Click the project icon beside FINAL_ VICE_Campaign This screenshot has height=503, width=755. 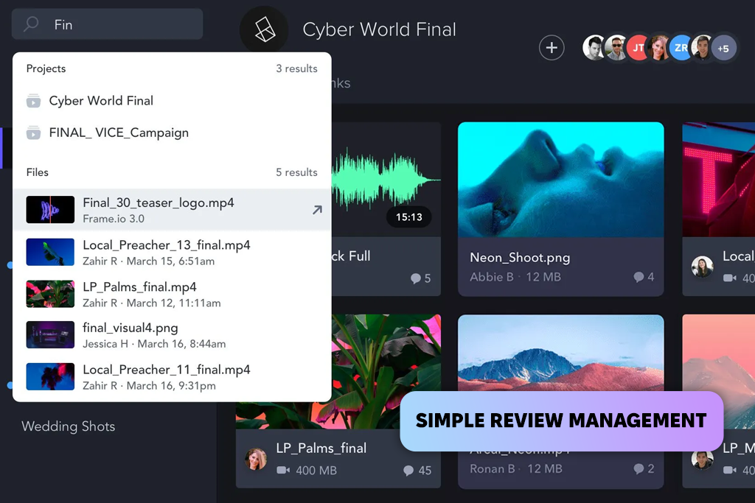[33, 133]
